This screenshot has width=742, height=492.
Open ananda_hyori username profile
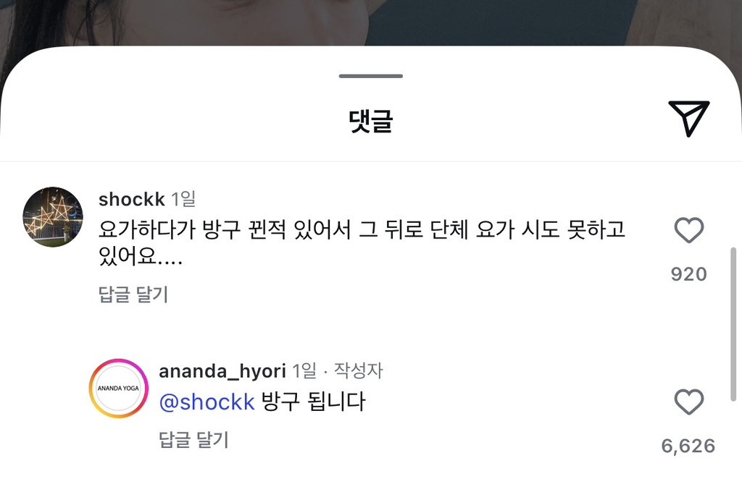pyautogui.click(x=222, y=371)
